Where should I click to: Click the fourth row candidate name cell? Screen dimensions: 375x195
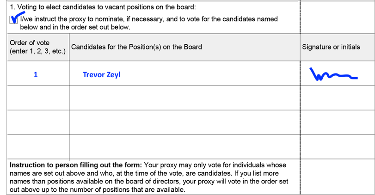pyautogui.click(x=184, y=147)
